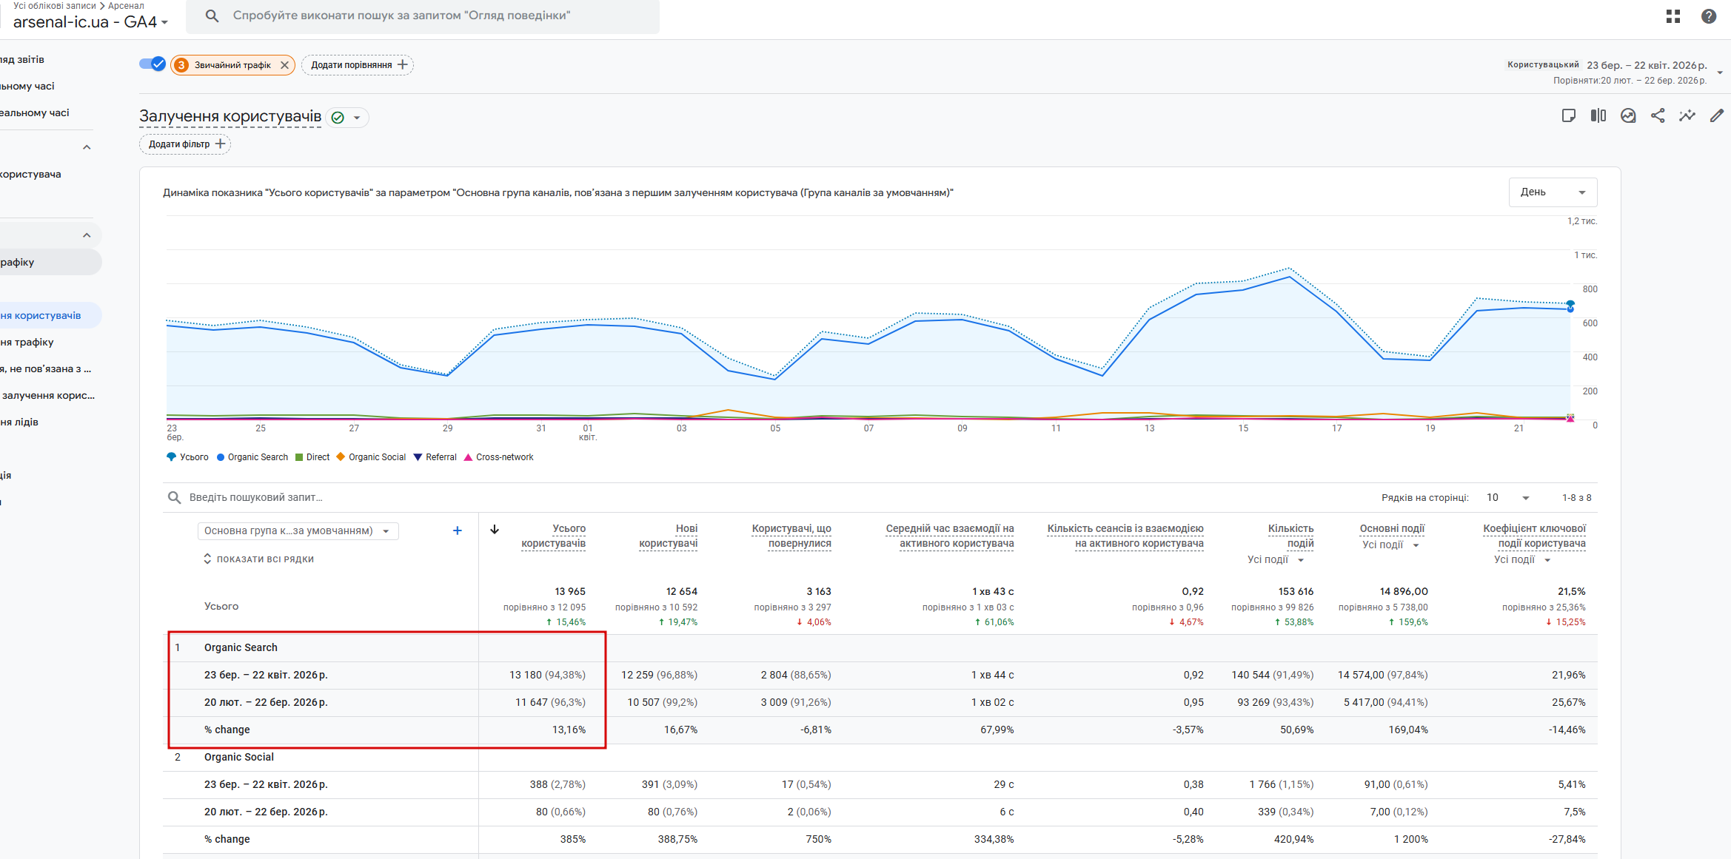The height and width of the screenshot is (859, 1731).
Task: Click the help question mark icon
Action: tap(1708, 16)
